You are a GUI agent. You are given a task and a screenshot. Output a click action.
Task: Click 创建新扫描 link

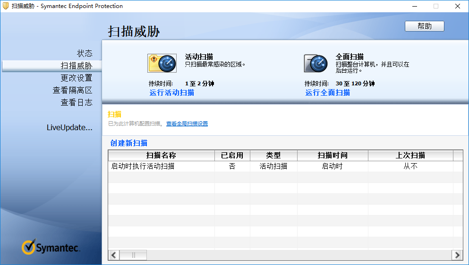[x=129, y=143]
